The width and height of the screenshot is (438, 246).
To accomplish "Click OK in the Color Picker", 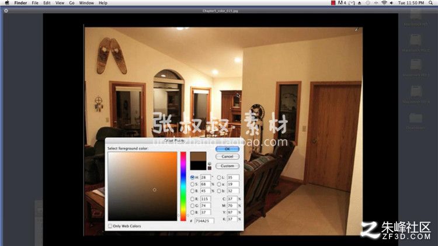I will (x=227, y=149).
